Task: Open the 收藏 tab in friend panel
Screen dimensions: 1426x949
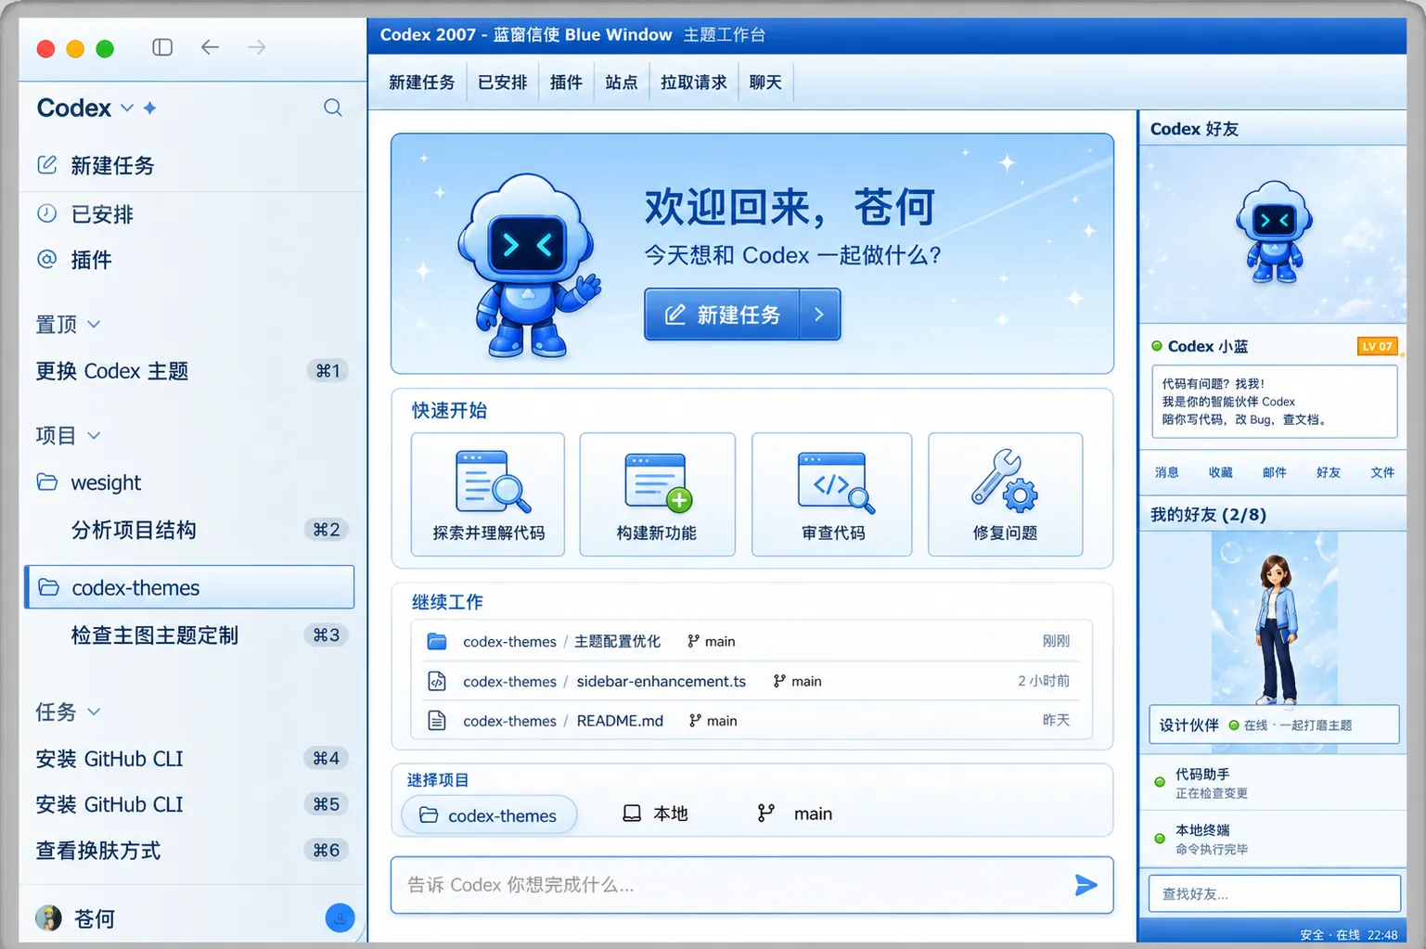Action: pos(1221,472)
